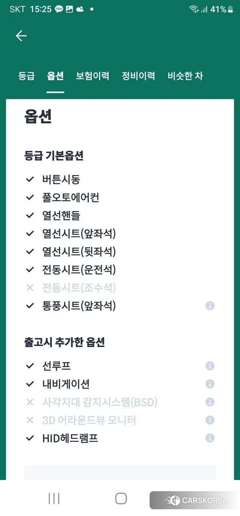Show info for 3D 어라운드뷰 모니터
This screenshot has width=240, height=516.
coord(210,420)
